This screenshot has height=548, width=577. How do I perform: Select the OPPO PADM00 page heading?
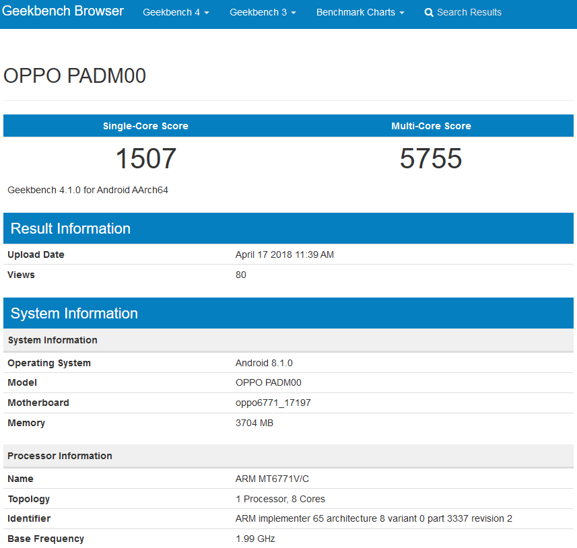(75, 76)
